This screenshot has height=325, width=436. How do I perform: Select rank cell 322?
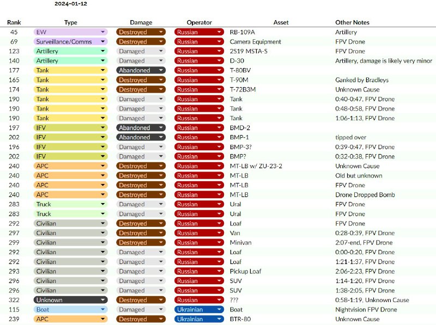(x=14, y=300)
